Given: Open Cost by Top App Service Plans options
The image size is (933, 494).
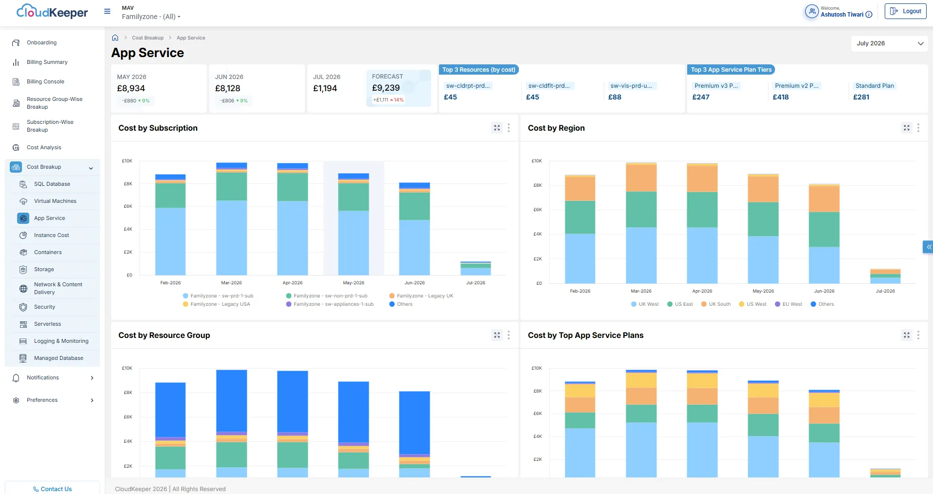Looking at the screenshot, I should [918, 335].
